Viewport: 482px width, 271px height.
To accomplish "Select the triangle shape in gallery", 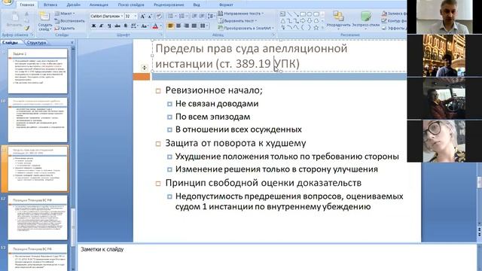I will point(282,20).
